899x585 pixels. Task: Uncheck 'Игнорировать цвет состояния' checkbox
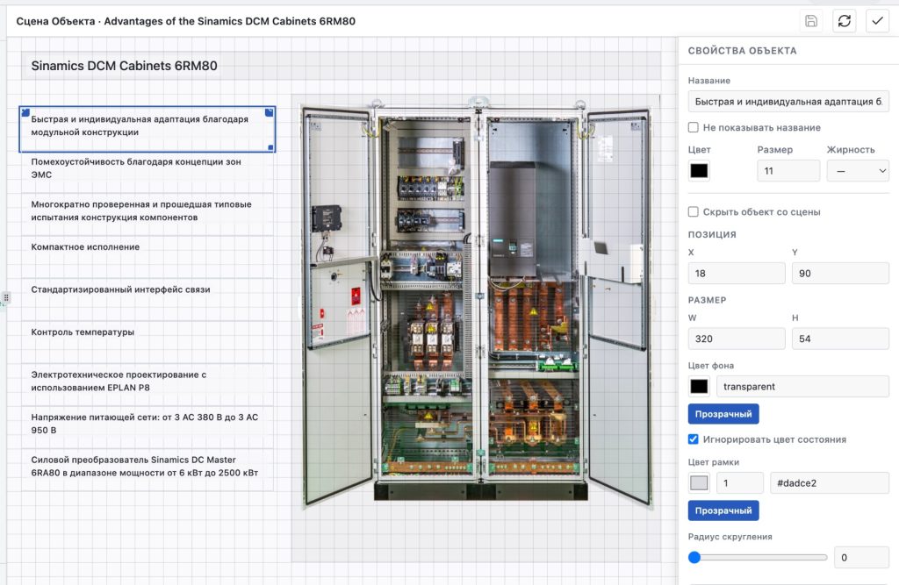(694, 439)
